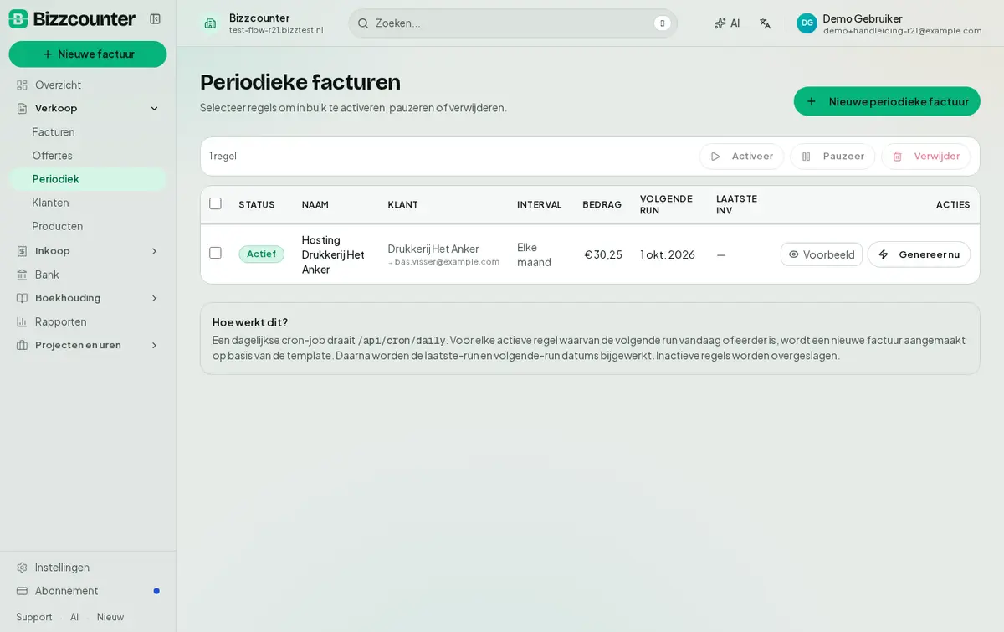This screenshot has height=632, width=1004.
Task: Click the lightning bolt icon in Genereer nu
Action: [884, 254]
